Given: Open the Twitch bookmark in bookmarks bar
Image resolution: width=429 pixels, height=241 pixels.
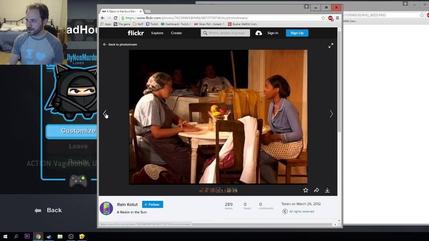Looking at the screenshot, I should [x=152, y=24].
